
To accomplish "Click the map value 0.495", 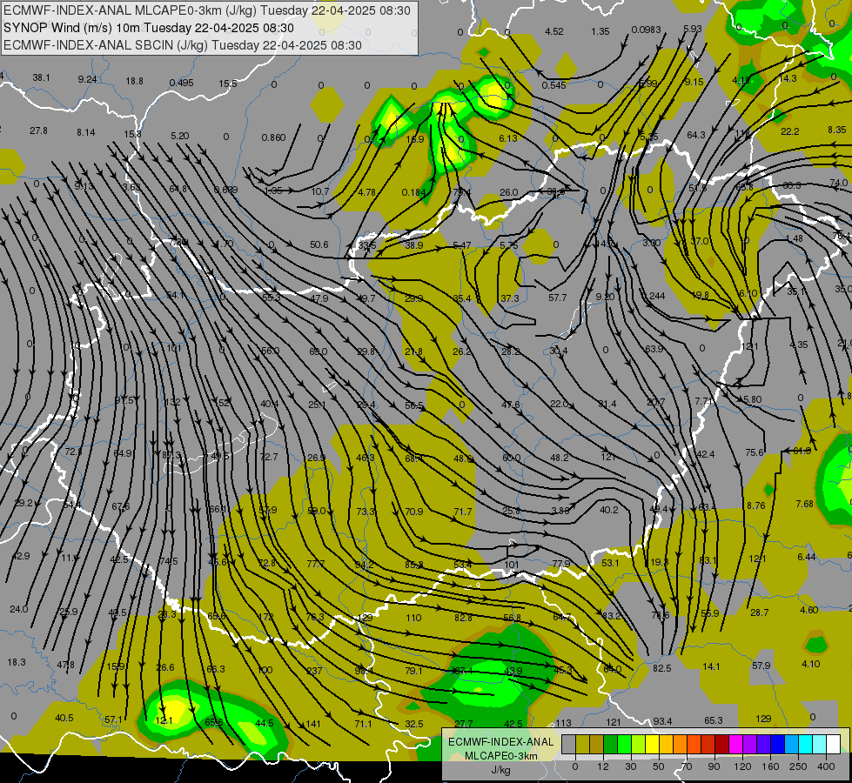I will coord(181,83).
